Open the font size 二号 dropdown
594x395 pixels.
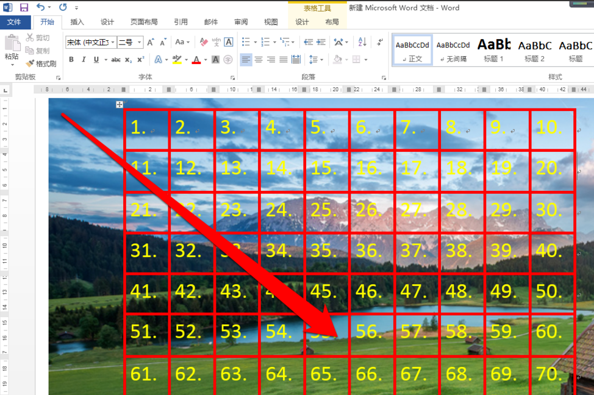pyautogui.click(x=140, y=42)
